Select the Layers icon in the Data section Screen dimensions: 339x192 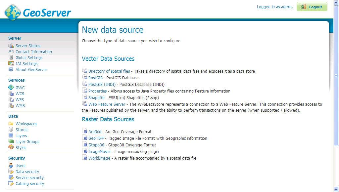tap(11, 135)
